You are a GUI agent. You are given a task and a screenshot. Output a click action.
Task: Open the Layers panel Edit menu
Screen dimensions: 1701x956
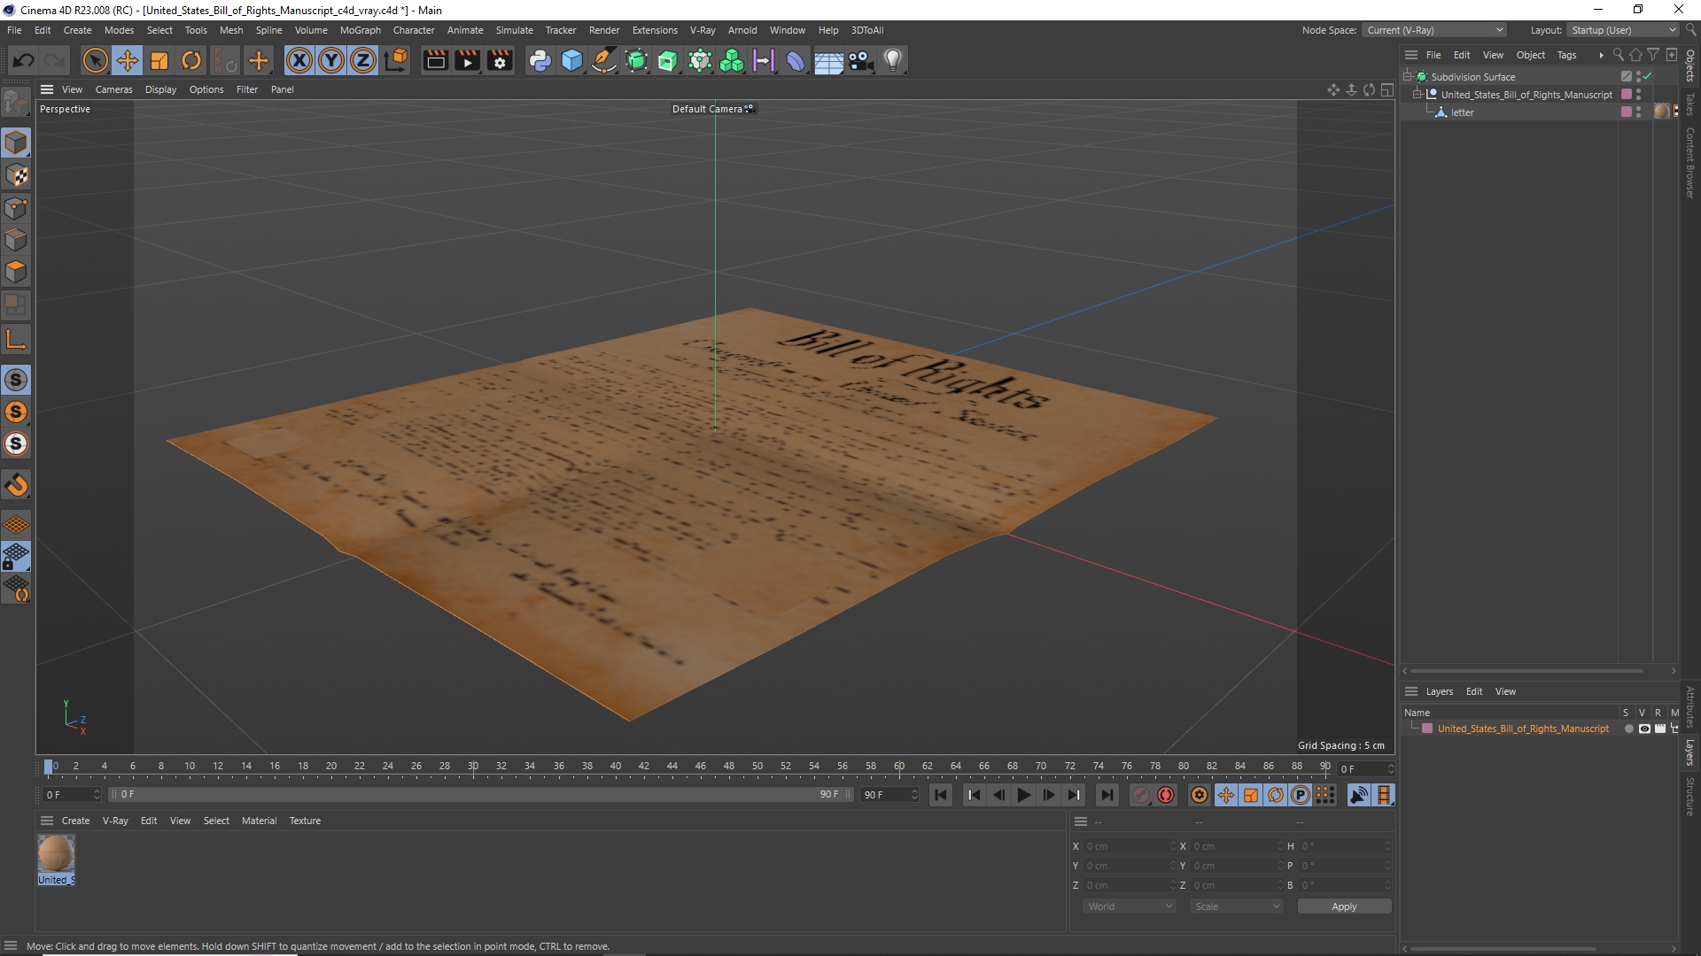pos(1474,691)
